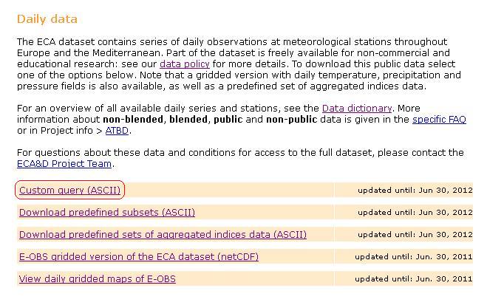Open Custom query (ASCII) link
This screenshot has height=308, width=504.
(x=69, y=190)
